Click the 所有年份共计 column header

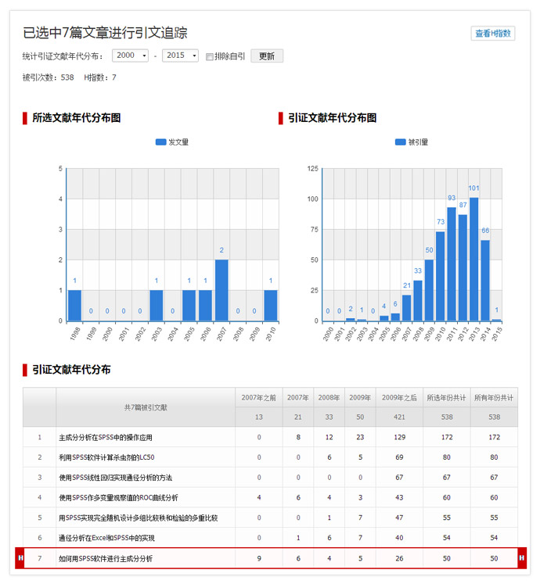[x=494, y=397]
